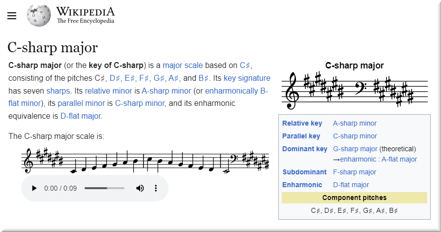Image resolution: width=441 pixels, height=232 pixels.
Task: Click the 'Relative key' infobox label
Action: pos(302,124)
